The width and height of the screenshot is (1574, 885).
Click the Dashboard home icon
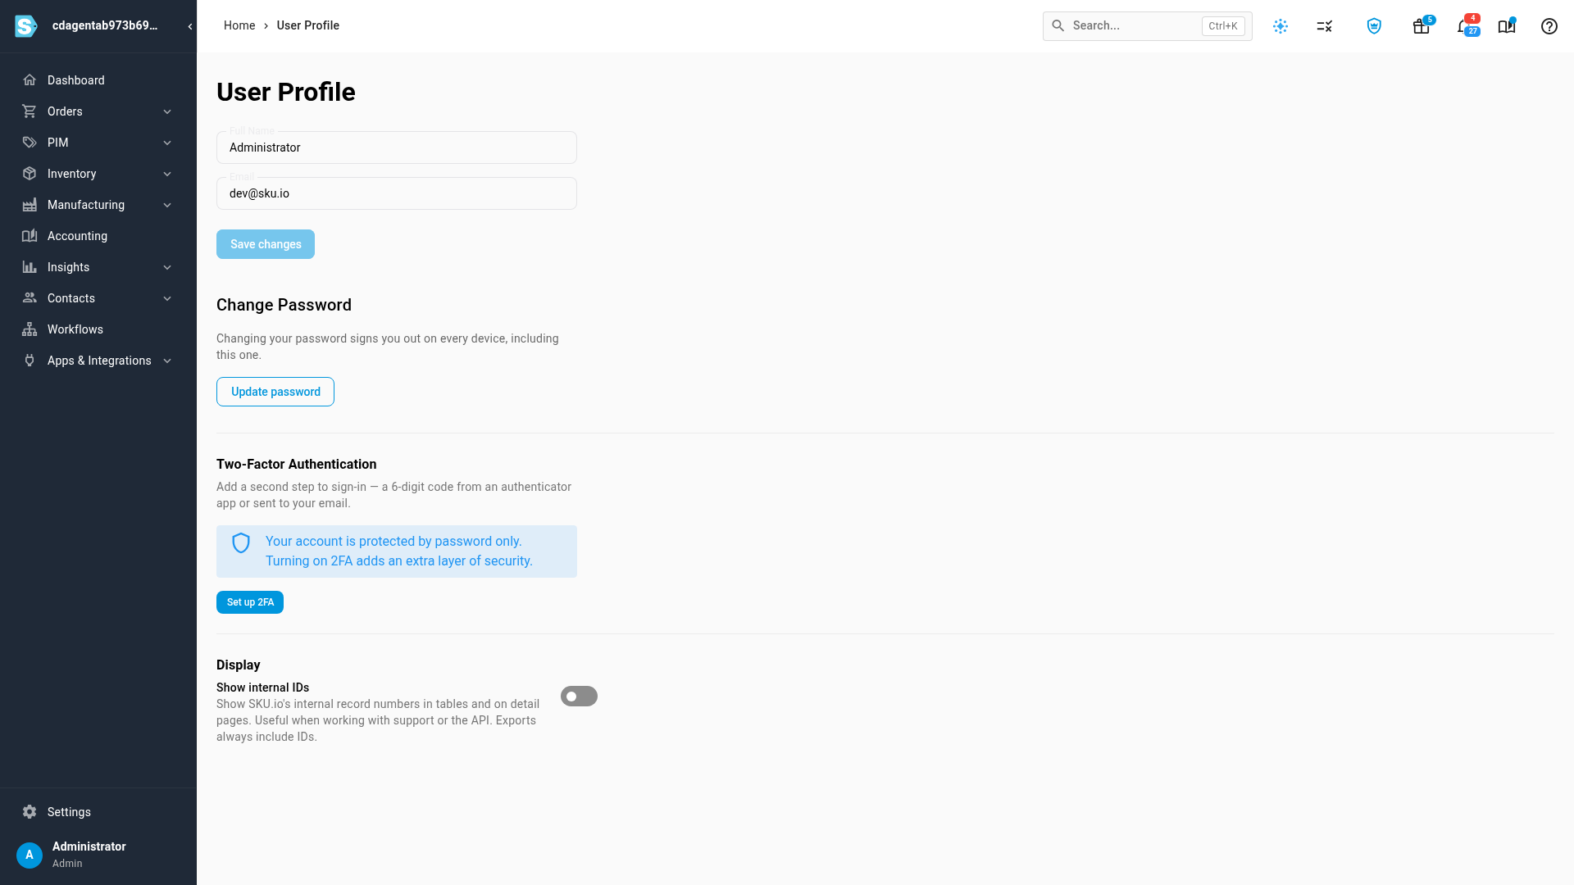coord(30,80)
